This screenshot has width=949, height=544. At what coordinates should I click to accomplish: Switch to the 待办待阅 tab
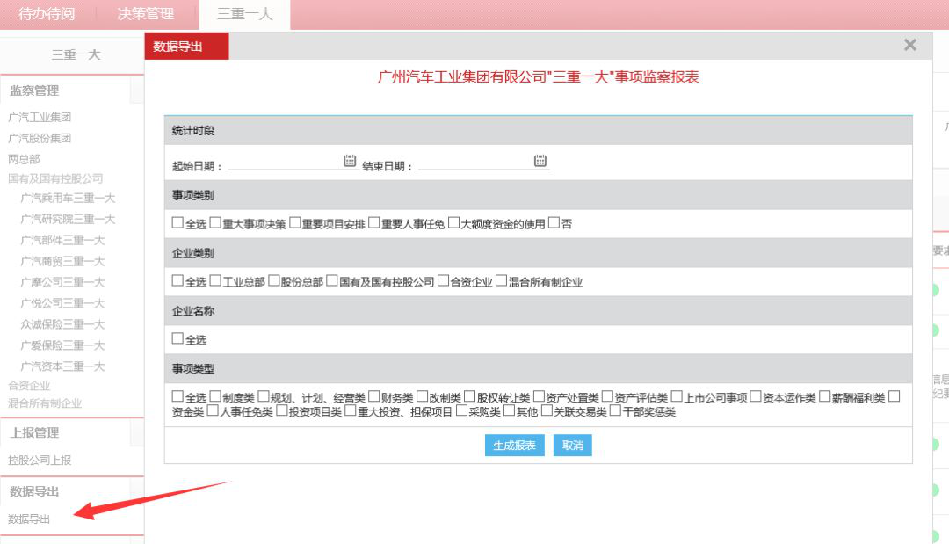[x=47, y=14]
